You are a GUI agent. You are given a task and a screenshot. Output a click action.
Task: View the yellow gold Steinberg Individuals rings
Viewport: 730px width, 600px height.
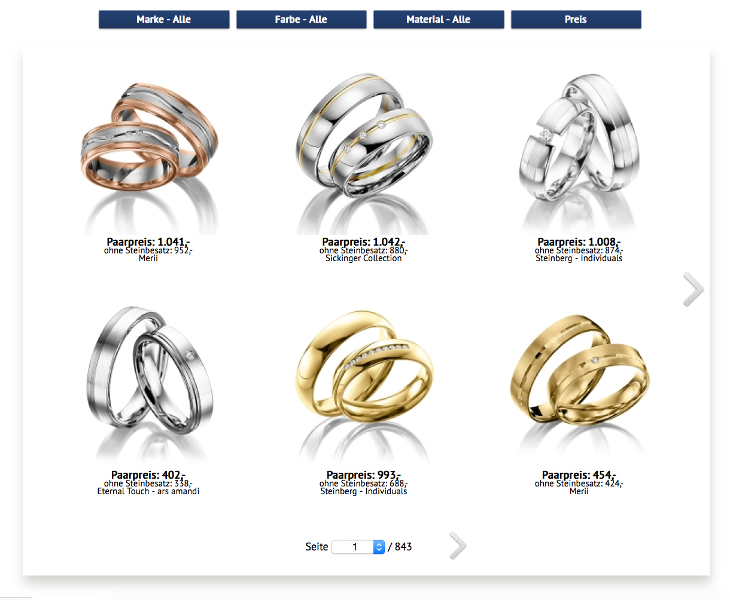click(x=363, y=385)
